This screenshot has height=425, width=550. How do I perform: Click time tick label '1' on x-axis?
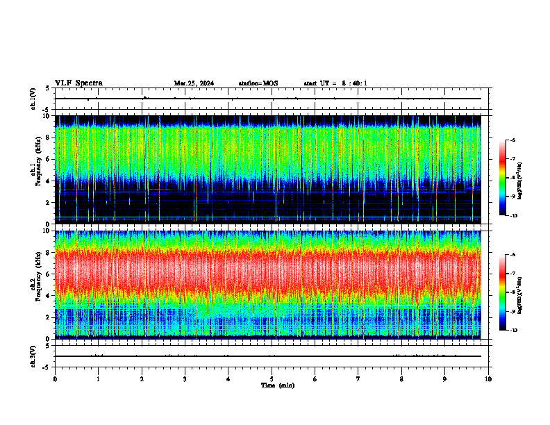pyautogui.click(x=98, y=379)
